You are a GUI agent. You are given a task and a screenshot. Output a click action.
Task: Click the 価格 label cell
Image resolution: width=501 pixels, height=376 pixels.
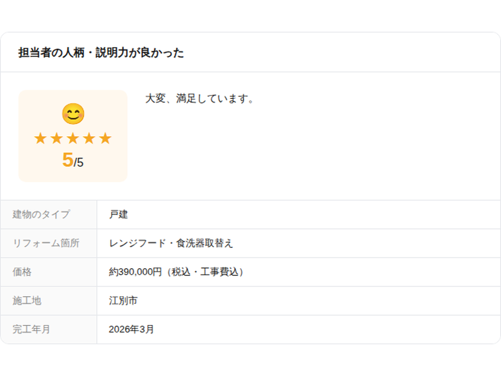(x=22, y=272)
